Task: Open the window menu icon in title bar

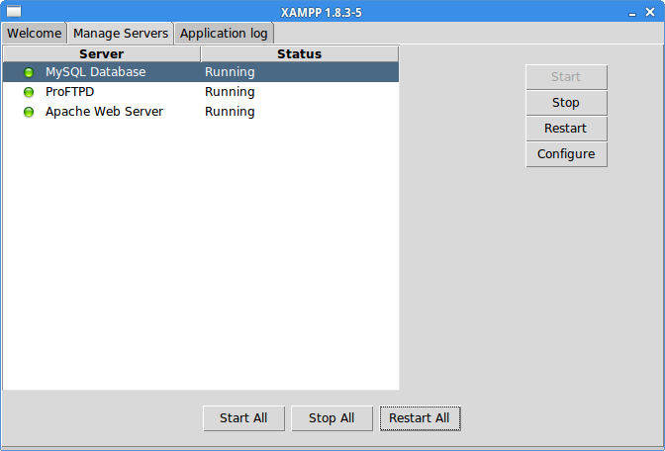Action: click(14, 12)
